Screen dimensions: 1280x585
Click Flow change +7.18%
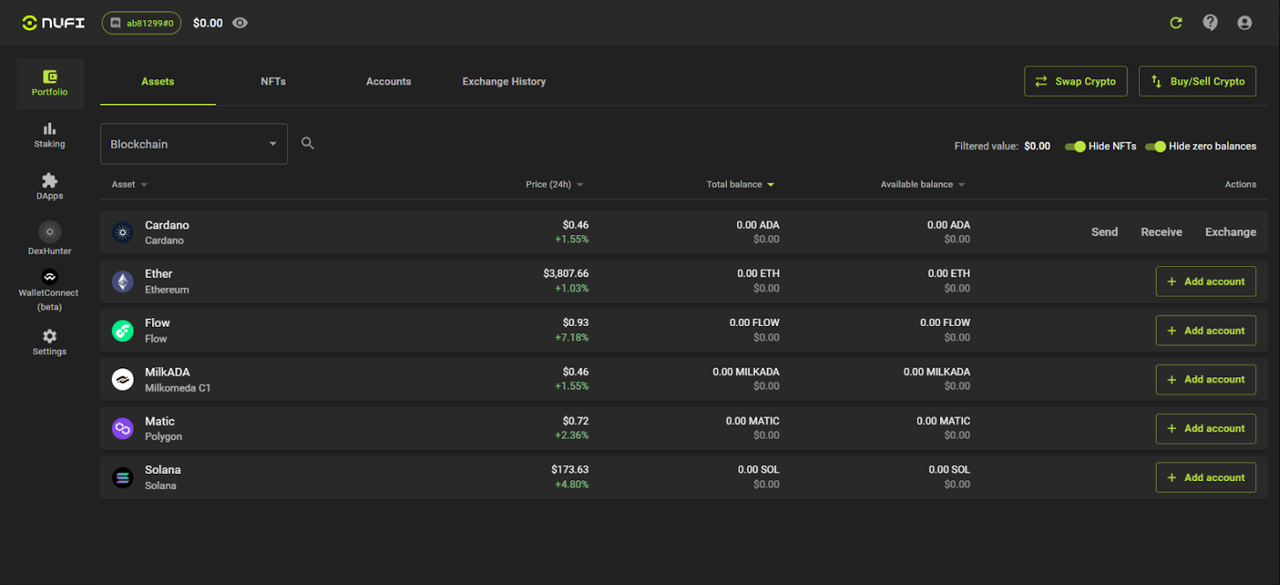[x=572, y=337]
